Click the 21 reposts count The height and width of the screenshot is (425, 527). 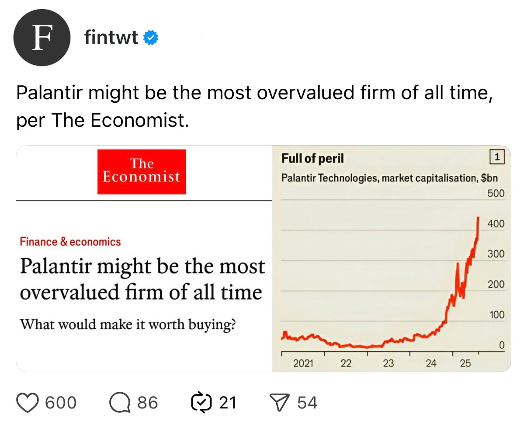click(227, 403)
